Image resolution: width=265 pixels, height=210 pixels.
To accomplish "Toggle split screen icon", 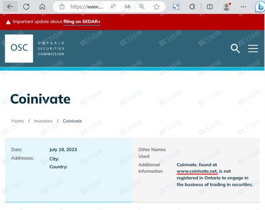I will click(210, 7).
